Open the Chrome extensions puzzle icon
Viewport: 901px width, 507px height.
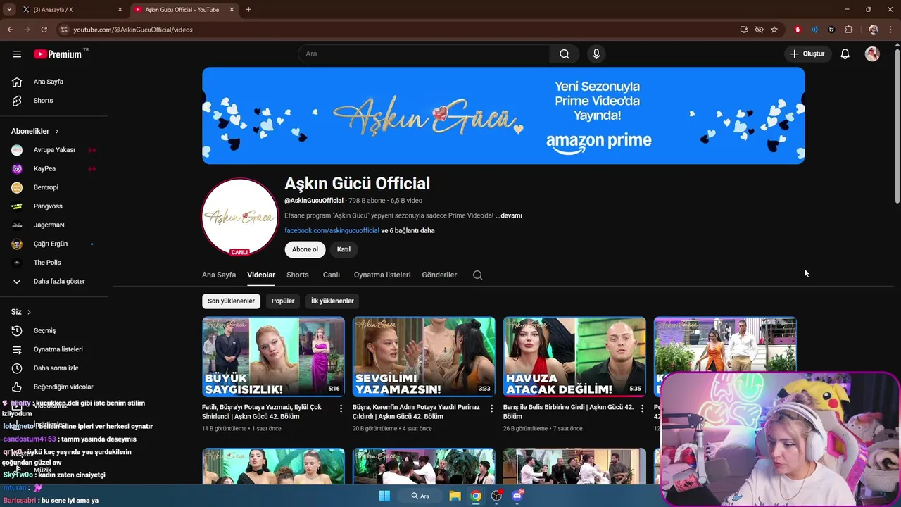point(848,30)
